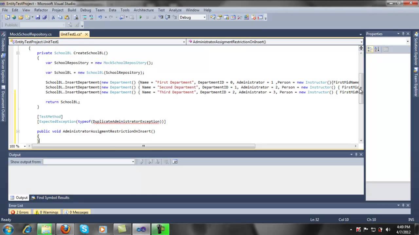Sort Properties alphabetically
The image size is (419, 235).
tap(377, 49)
